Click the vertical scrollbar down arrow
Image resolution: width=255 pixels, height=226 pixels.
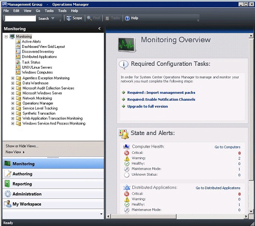coord(251,211)
